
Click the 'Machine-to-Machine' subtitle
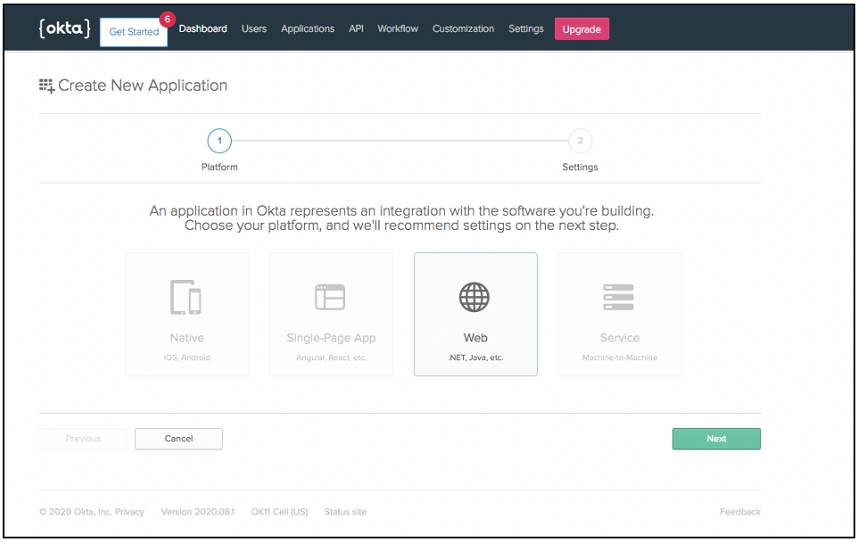click(x=620, y=357)
